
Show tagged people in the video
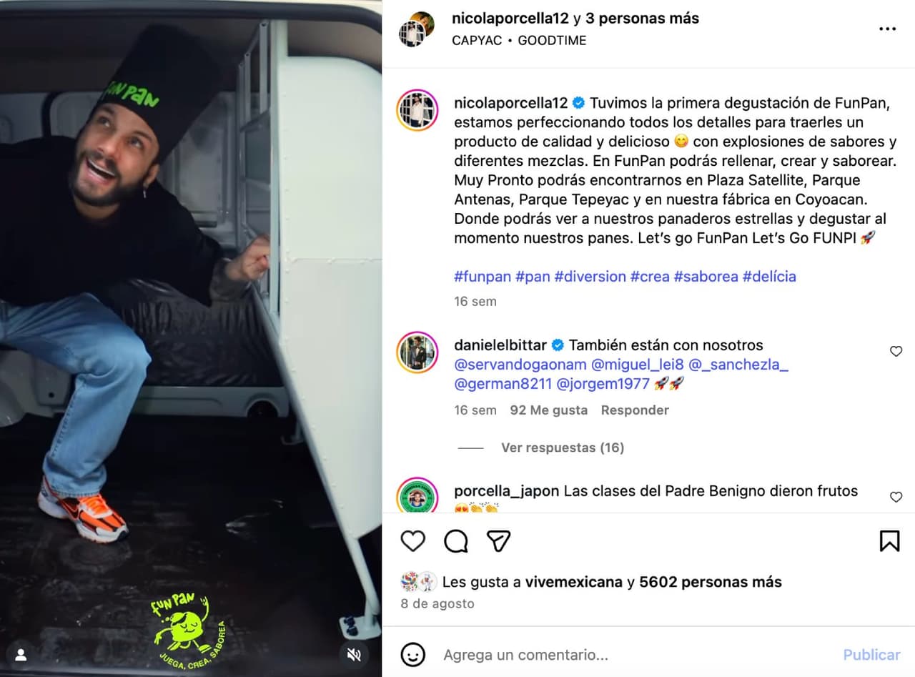click(x=21, y=654)
